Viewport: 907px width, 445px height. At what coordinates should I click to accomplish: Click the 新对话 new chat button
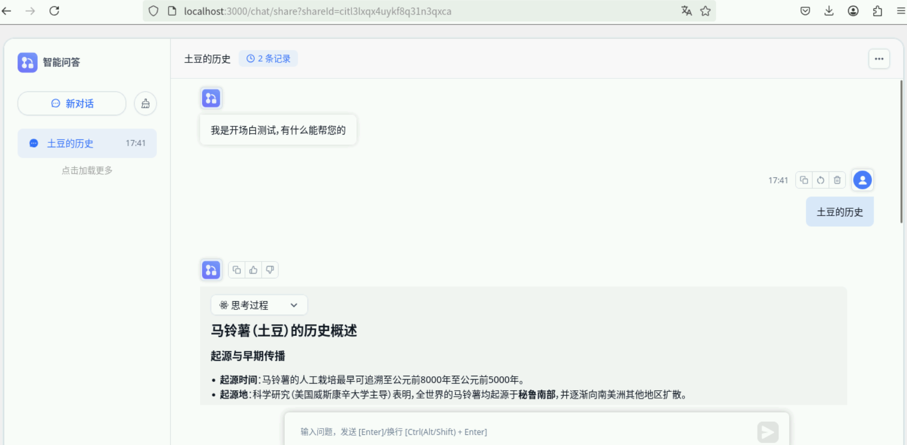coord(71,103)
